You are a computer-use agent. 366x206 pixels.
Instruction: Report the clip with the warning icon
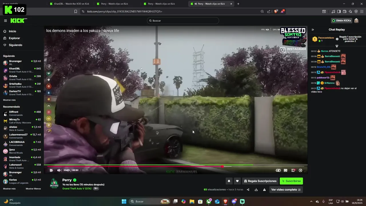(x=264, y=190)
